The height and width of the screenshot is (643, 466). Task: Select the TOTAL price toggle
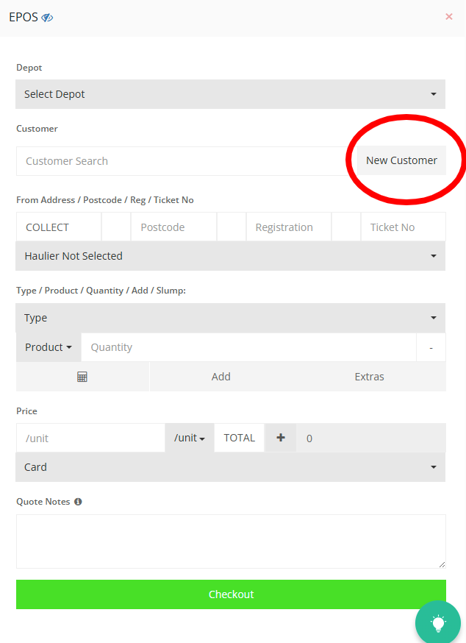click(239, 438)
